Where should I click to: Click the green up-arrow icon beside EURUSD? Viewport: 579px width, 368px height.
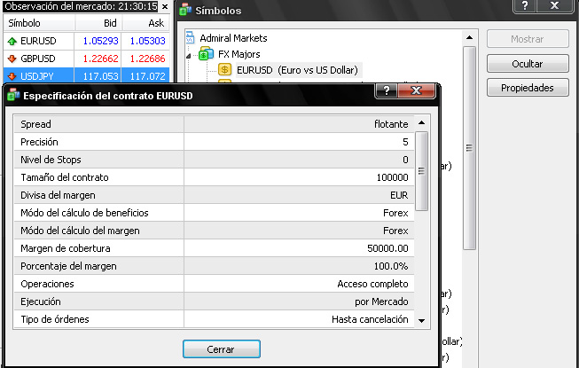click(11, 41)
